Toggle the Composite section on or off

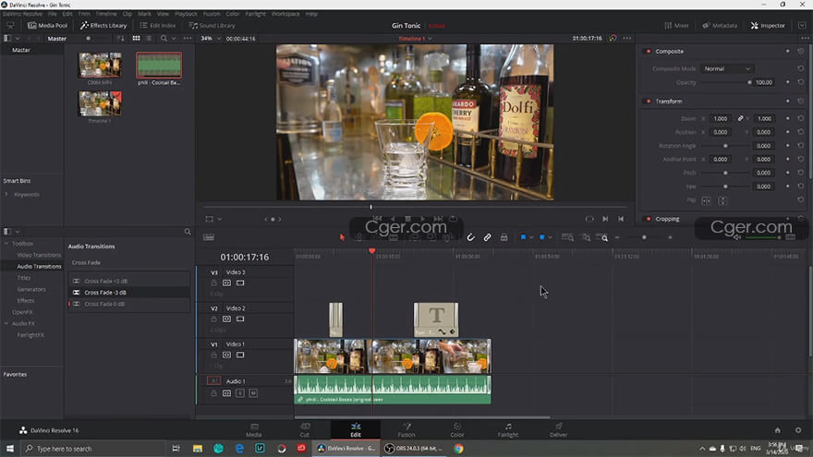coord(649,52)
